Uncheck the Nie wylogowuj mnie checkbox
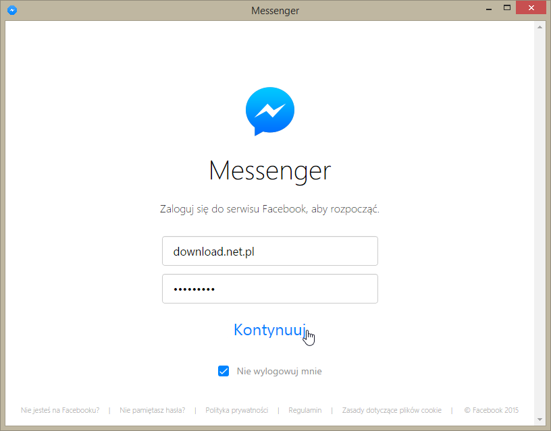The height and width of the screenshot is (431, 551). 224,371
